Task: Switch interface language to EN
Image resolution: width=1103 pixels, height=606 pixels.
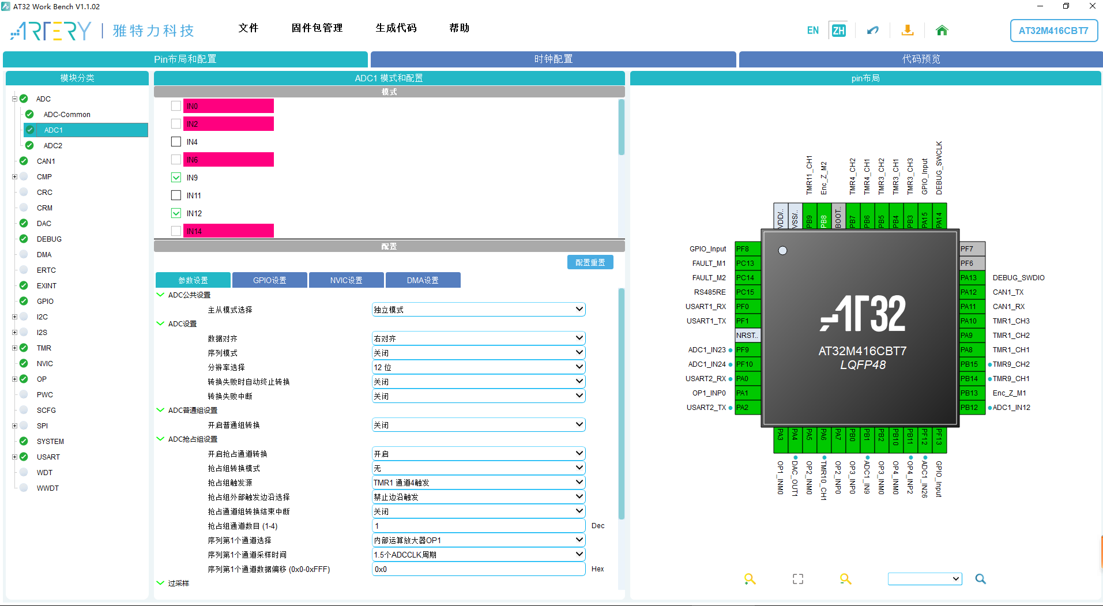Action: 813,31
